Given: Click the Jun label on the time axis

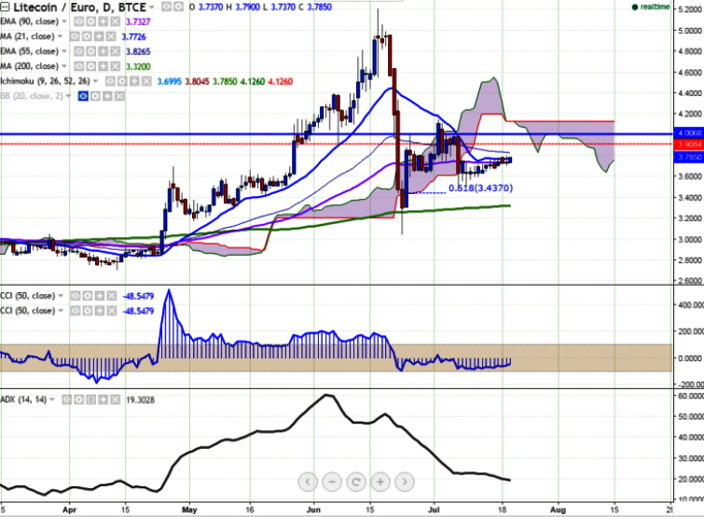Looking at the screenshot, I should pyautogui.click(x=313, y=510).
